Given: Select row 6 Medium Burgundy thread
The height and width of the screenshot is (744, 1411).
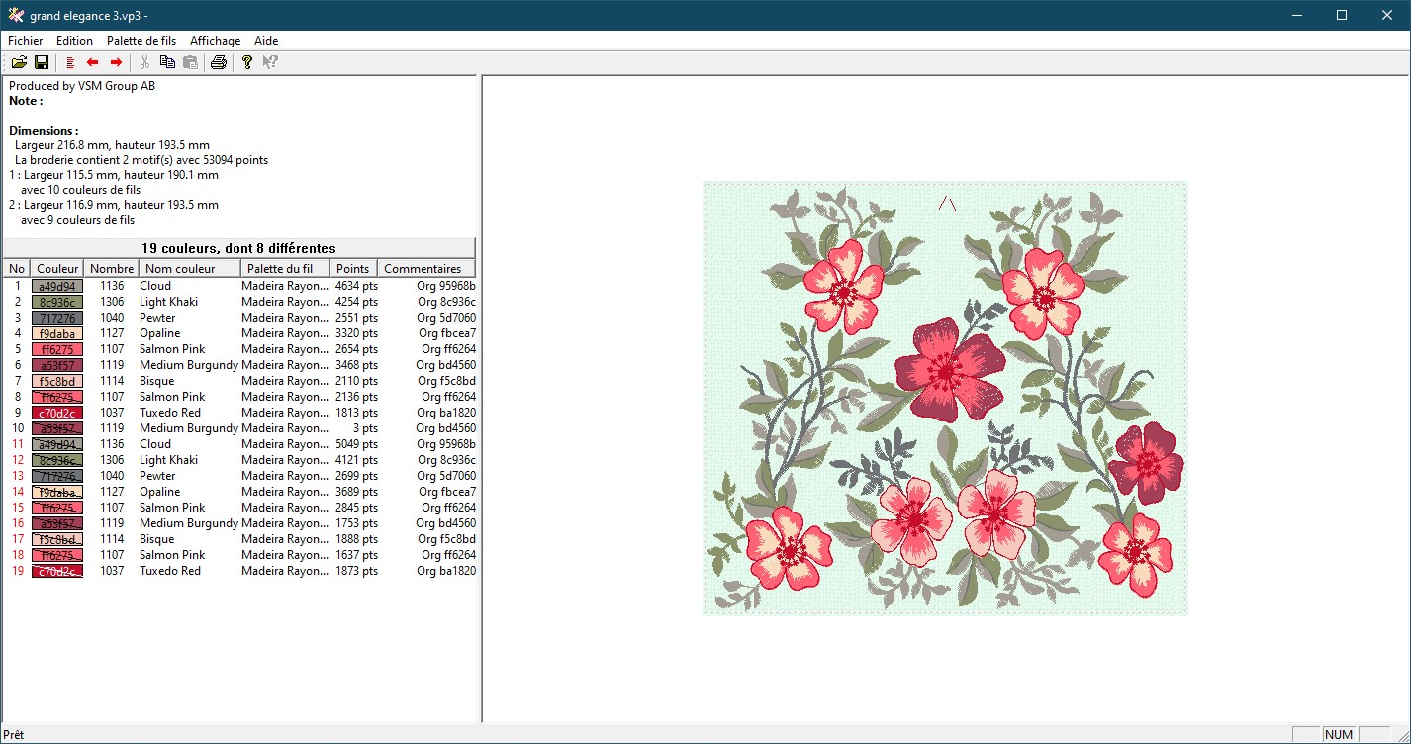Looking at the screenshot, I should 188,365.
